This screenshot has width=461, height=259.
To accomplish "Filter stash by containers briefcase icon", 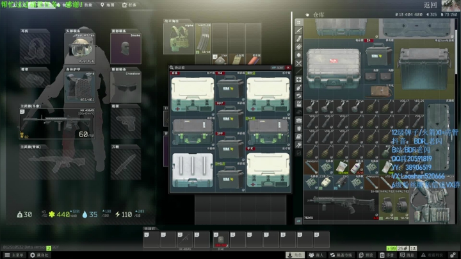I will (x=299, y=120).
